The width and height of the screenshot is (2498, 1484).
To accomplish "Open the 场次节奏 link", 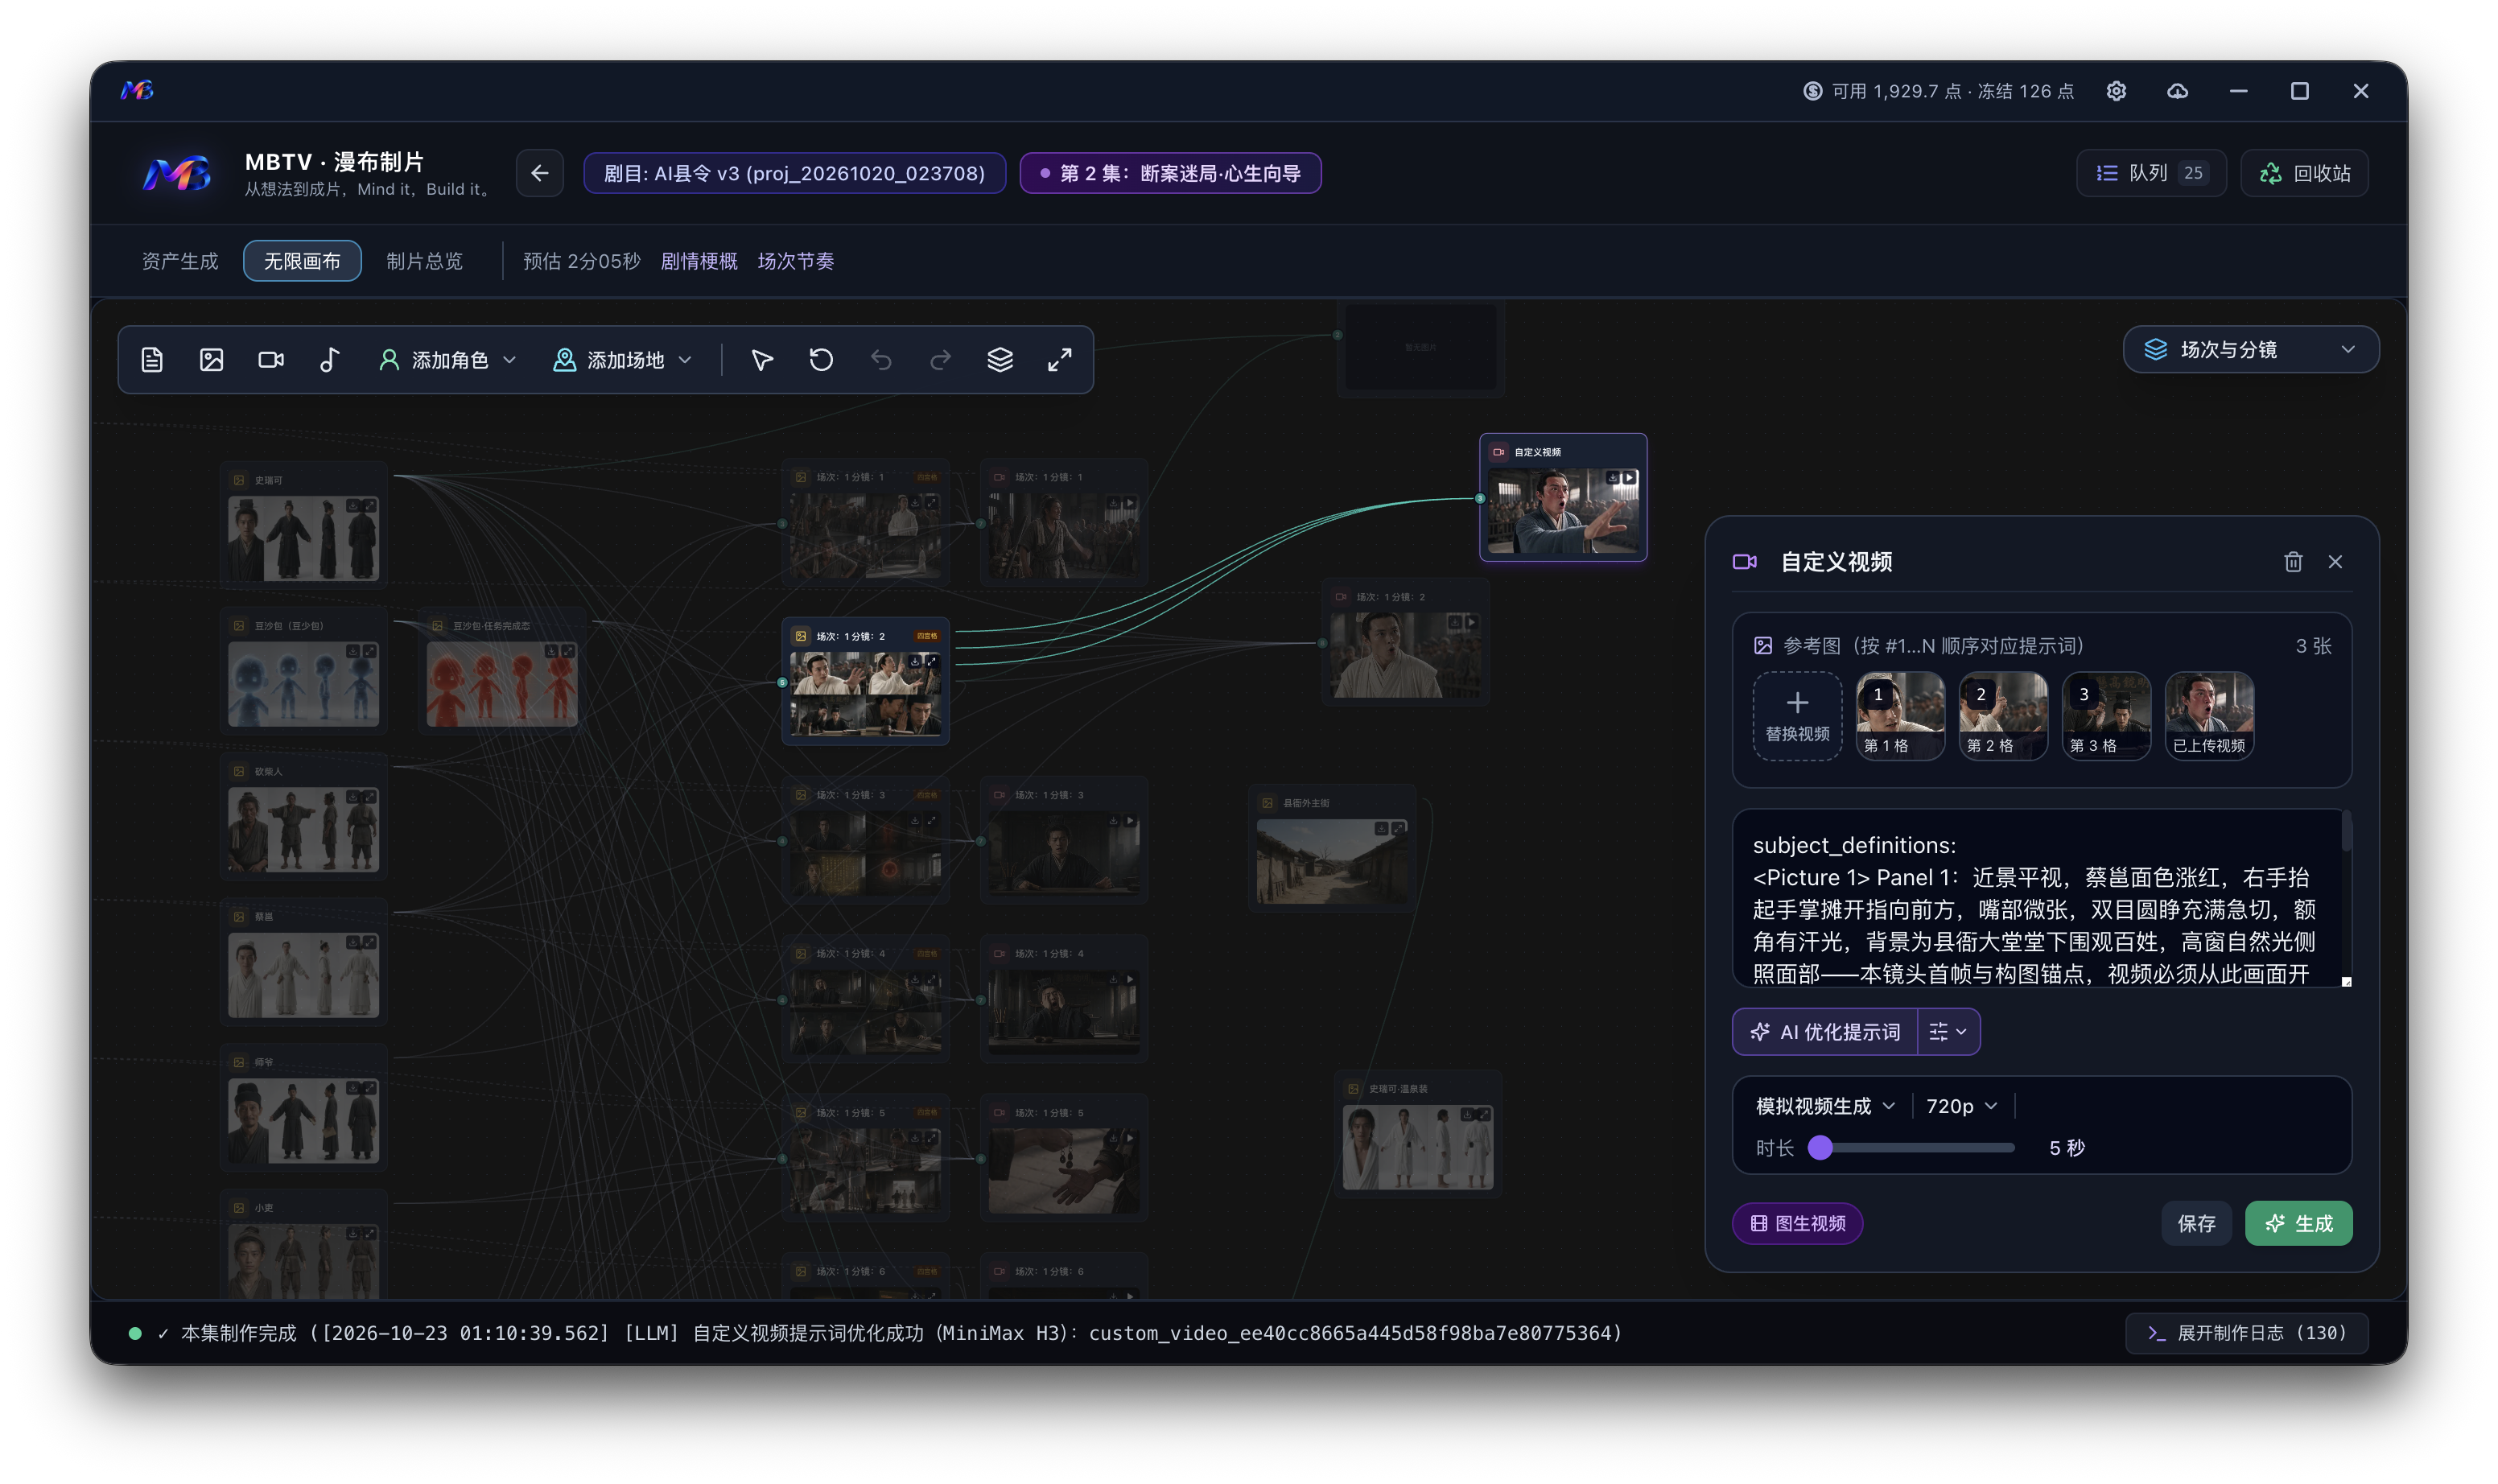I will coord(796,261).
